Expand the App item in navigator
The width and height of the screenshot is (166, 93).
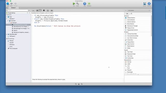[x=7, y=17]
